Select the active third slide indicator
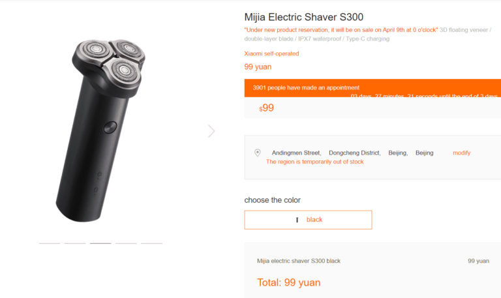The height and width of the screenshot is (298, 501). [x=100, y=243]
